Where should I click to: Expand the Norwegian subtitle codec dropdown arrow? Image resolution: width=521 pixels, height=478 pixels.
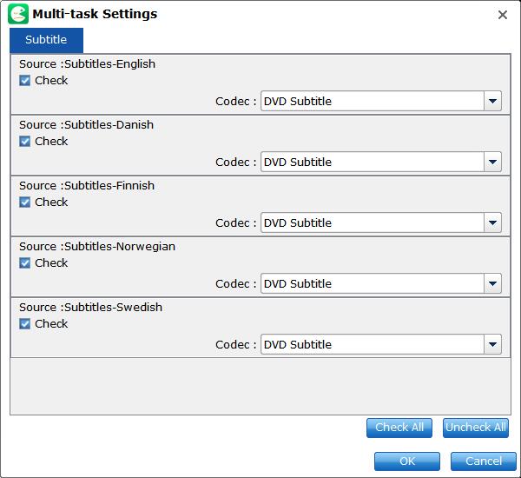coord(492,283)
